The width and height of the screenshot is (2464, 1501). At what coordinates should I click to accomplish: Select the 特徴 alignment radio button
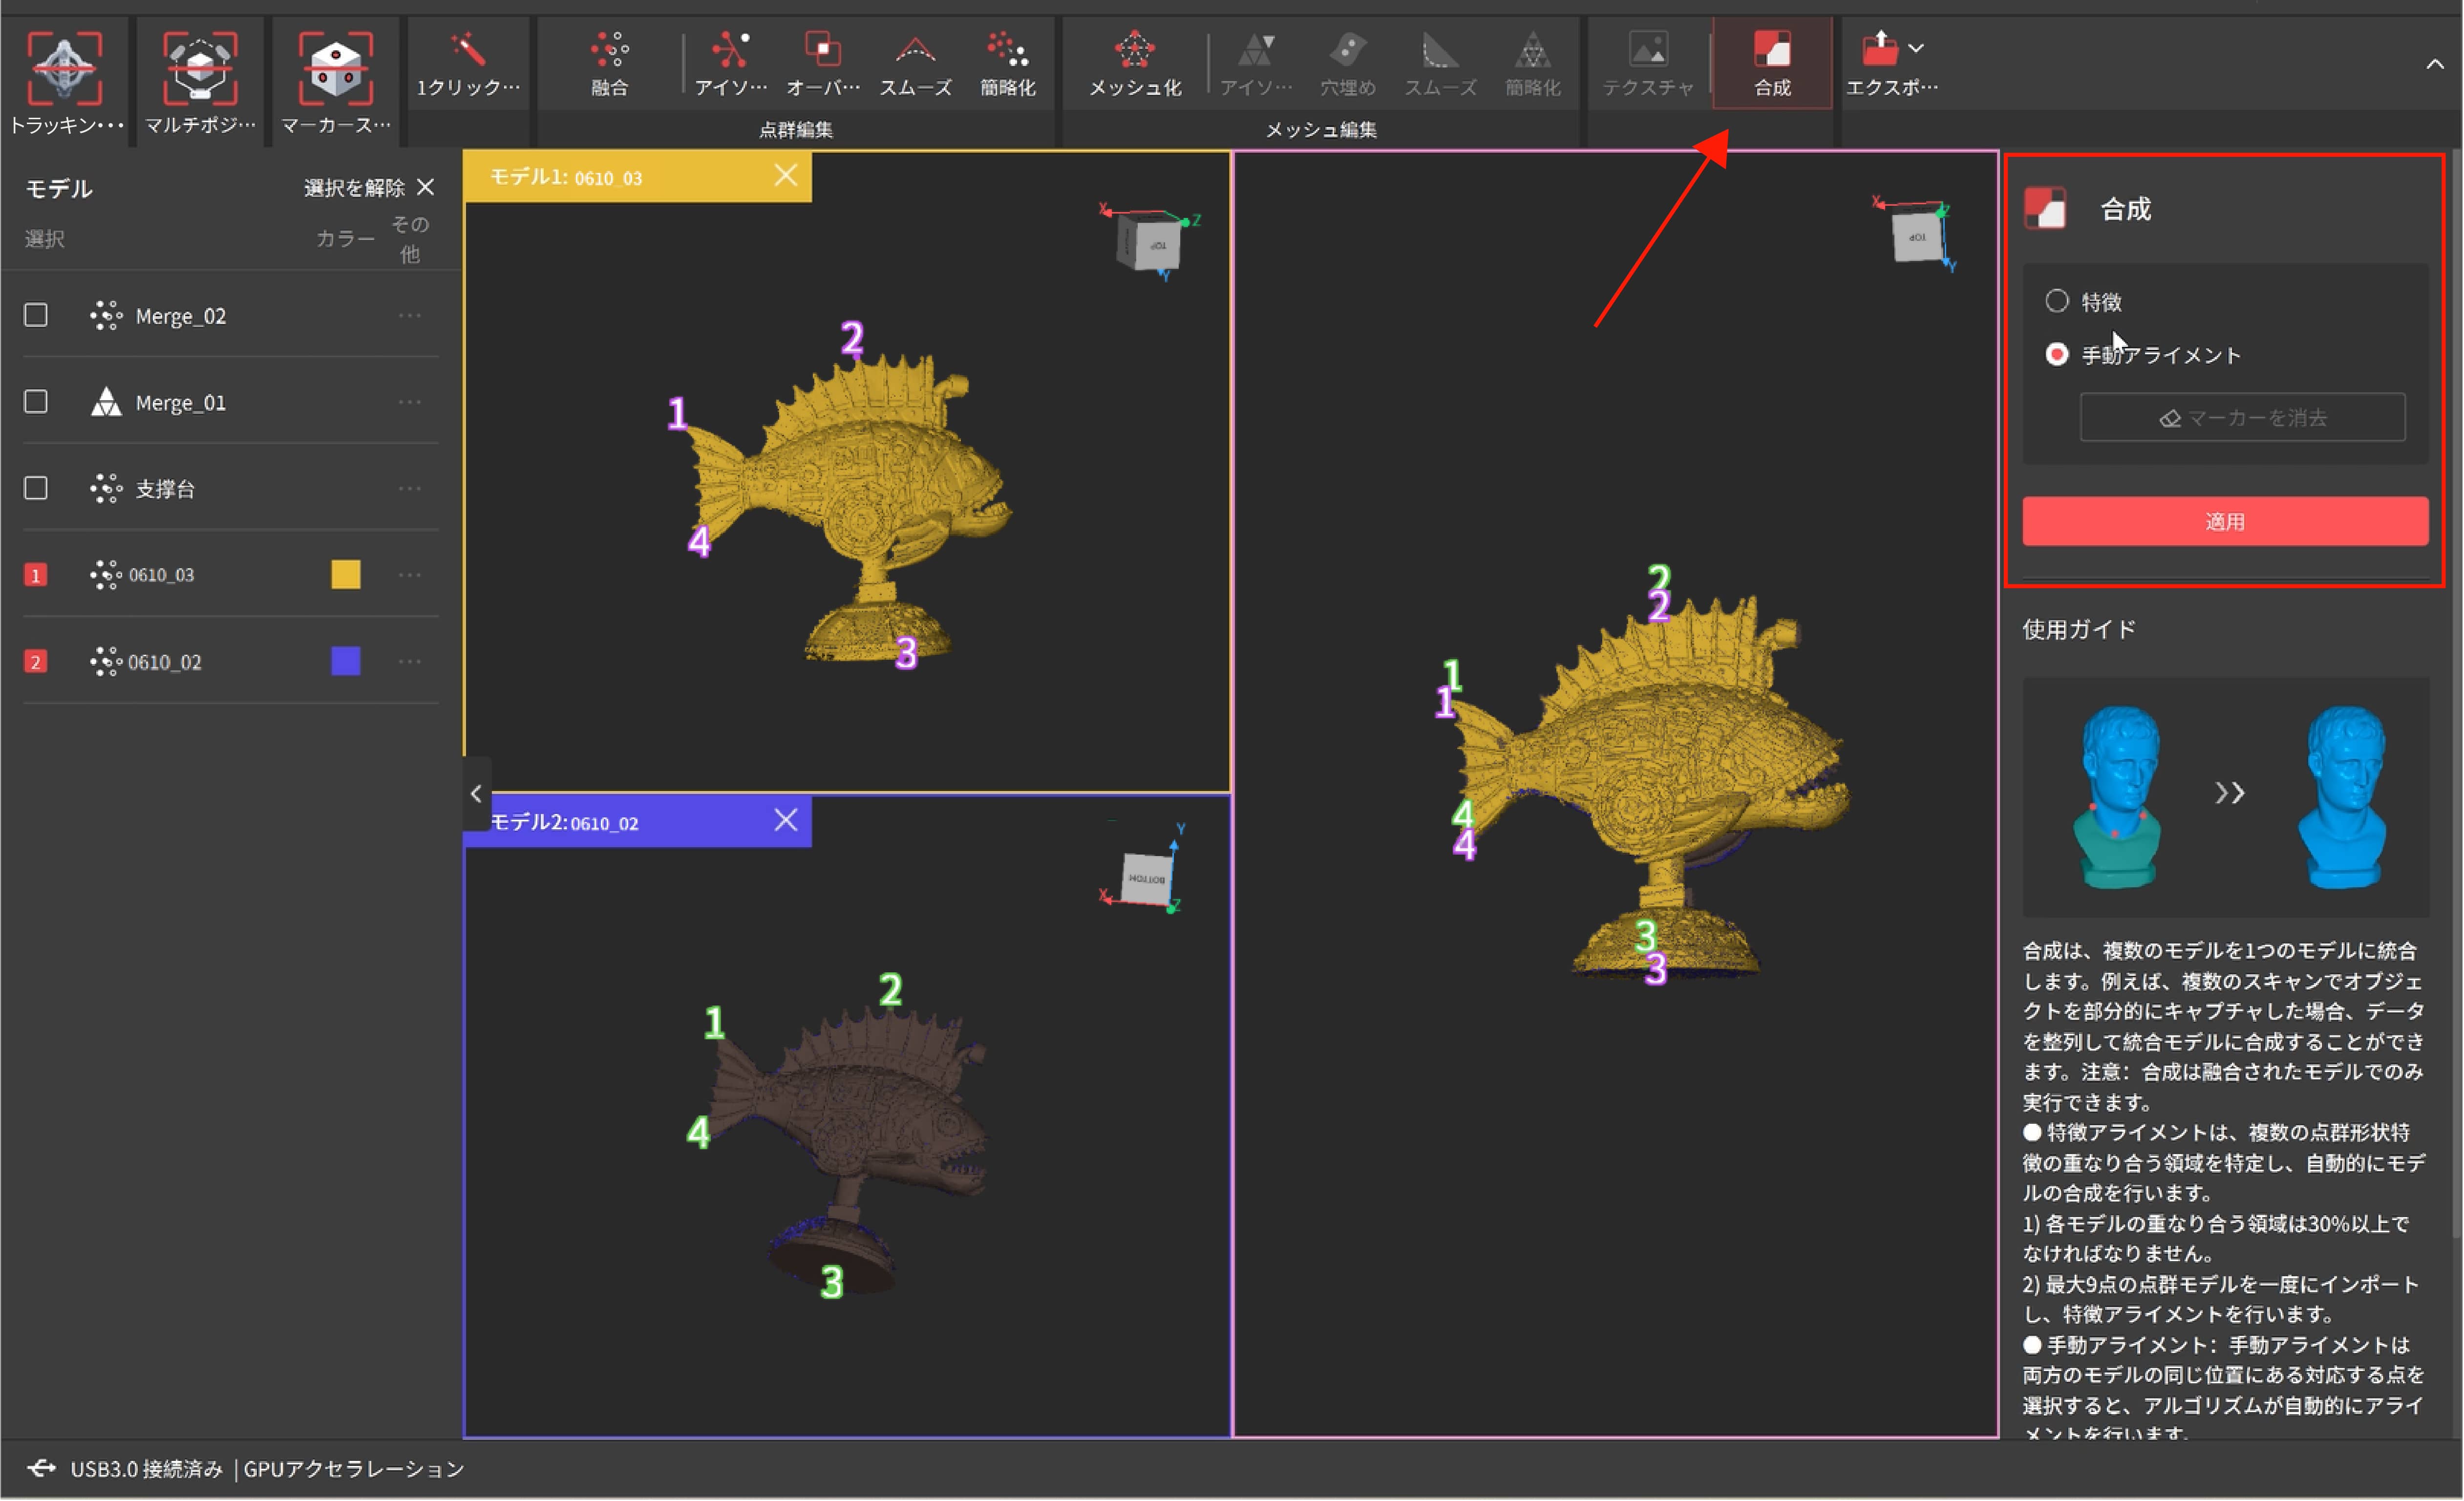click(x=2057, y=301)
